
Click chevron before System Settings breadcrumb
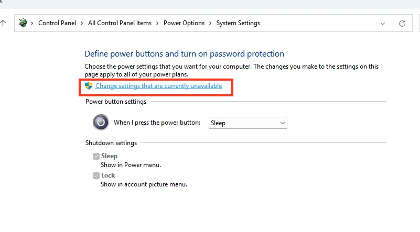[x=210, y=23]
